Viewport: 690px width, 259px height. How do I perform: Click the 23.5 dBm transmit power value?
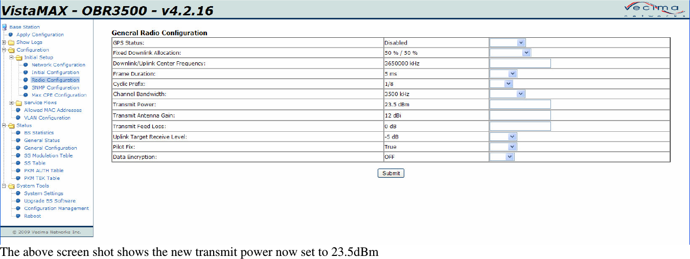[397, 105]
